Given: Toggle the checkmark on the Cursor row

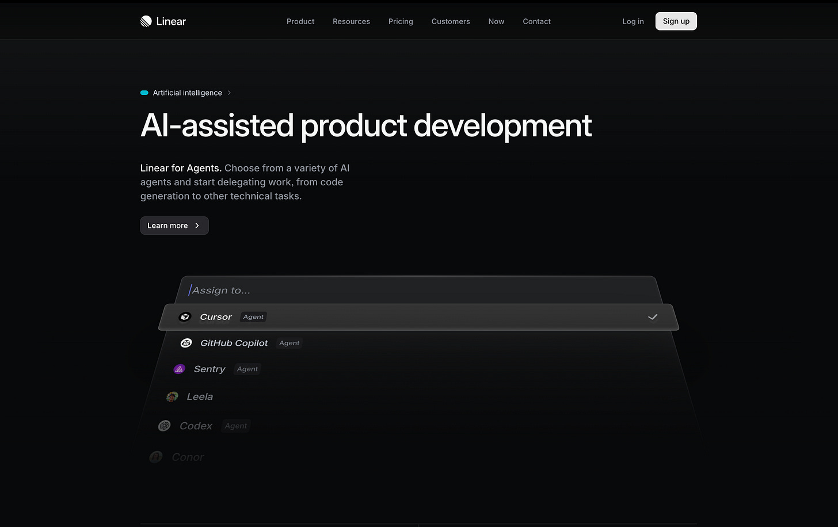Looking at the screenshot, I should point(653,317).
